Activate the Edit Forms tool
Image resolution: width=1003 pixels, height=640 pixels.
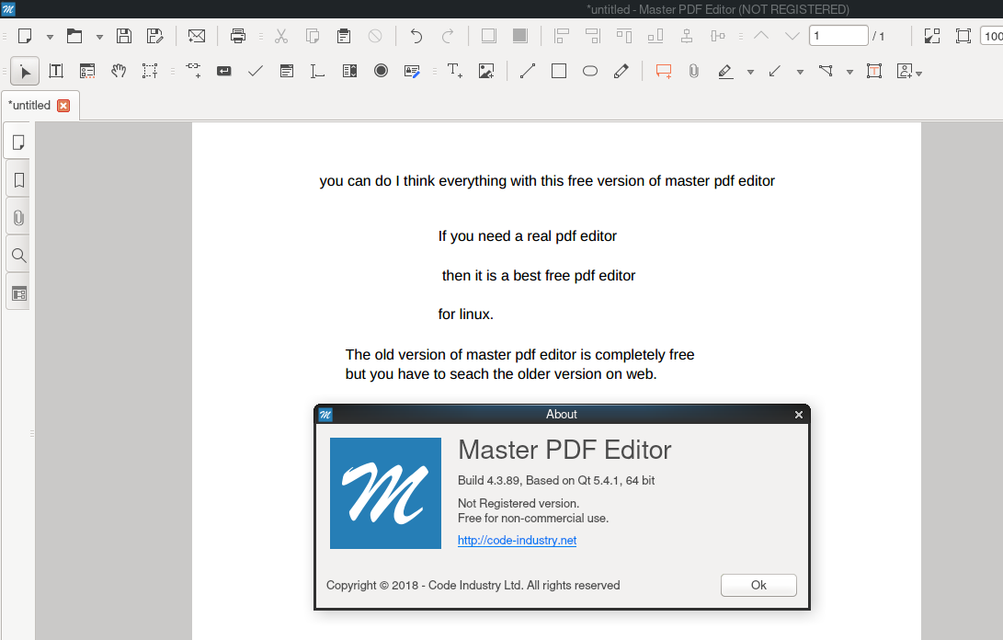[x=87, y=71]
